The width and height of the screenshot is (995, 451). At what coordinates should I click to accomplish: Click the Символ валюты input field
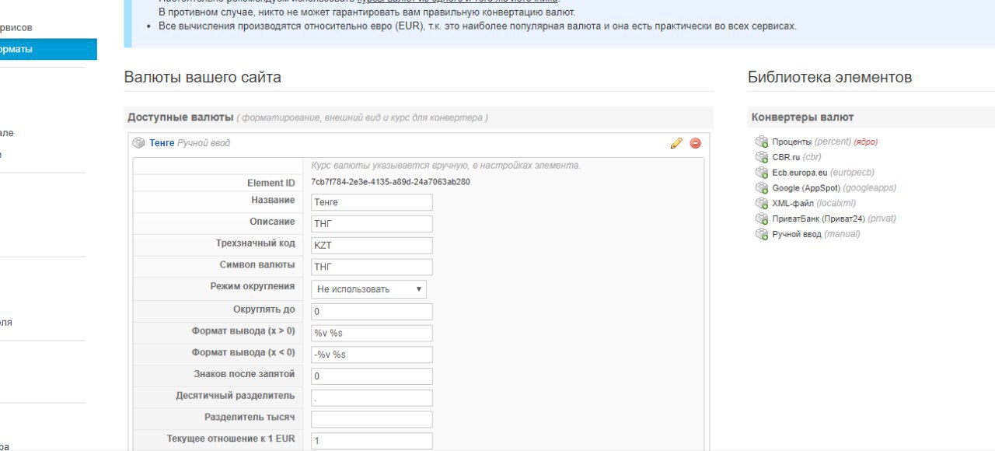click(372, 267)
